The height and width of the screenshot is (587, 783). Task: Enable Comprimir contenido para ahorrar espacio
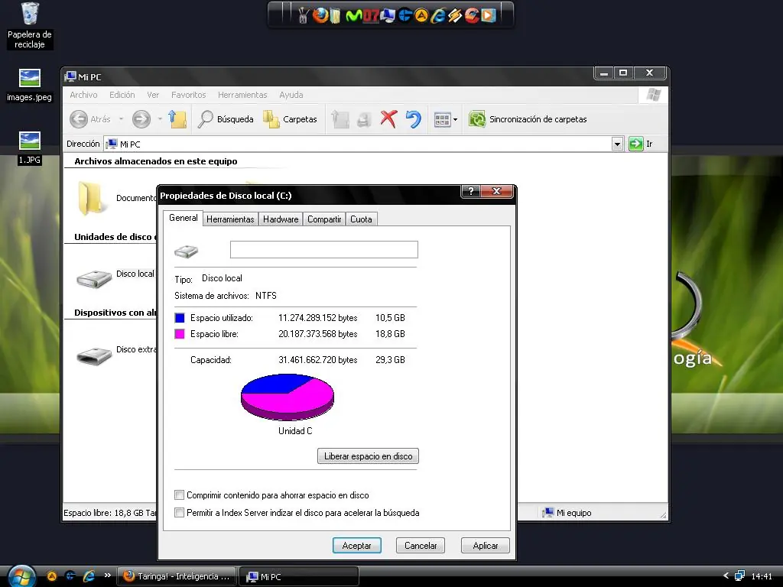179,495
